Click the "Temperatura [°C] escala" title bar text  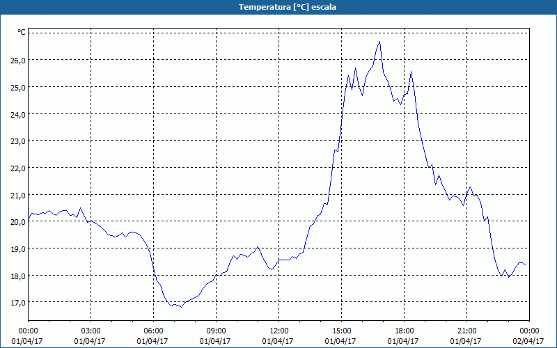coord(288,7)
